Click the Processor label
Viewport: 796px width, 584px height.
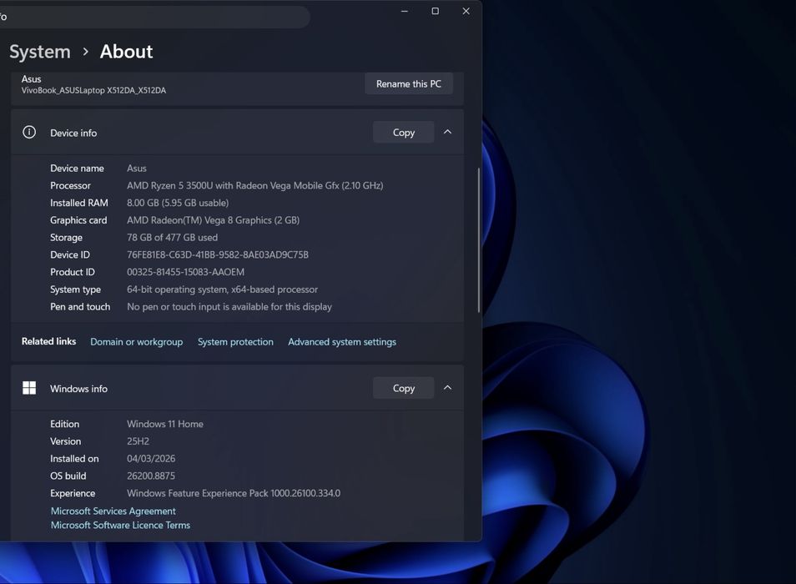[71, 186]
